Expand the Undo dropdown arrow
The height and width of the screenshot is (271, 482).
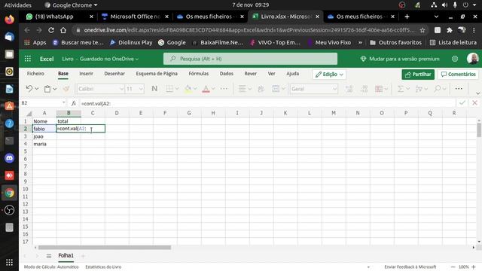(x=37, y=89)
